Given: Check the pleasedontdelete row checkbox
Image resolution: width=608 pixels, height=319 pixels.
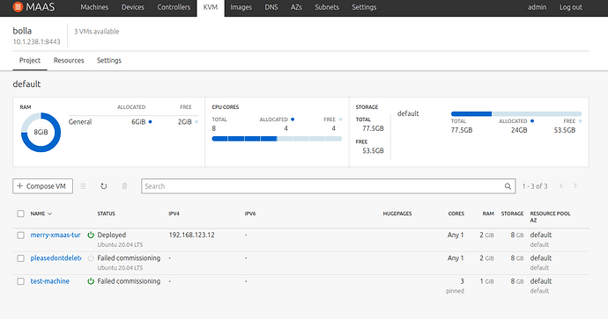Looking at the screenshot, I should coord(20,258).
